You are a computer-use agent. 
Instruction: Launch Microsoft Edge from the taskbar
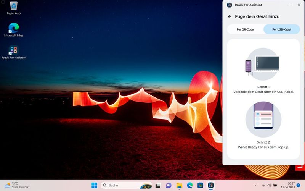[x=189, y=185]
